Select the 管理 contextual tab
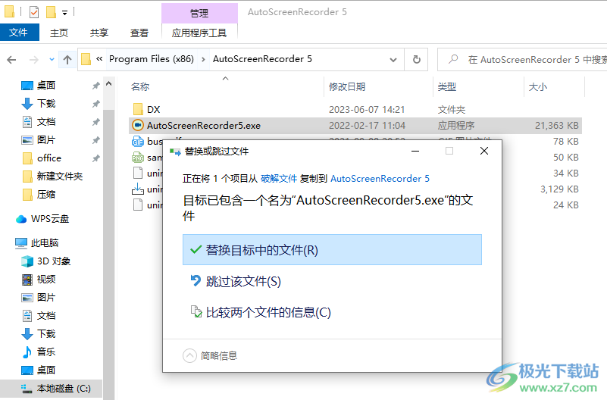This screenshot has width=607, height=400. pos(199,13)
